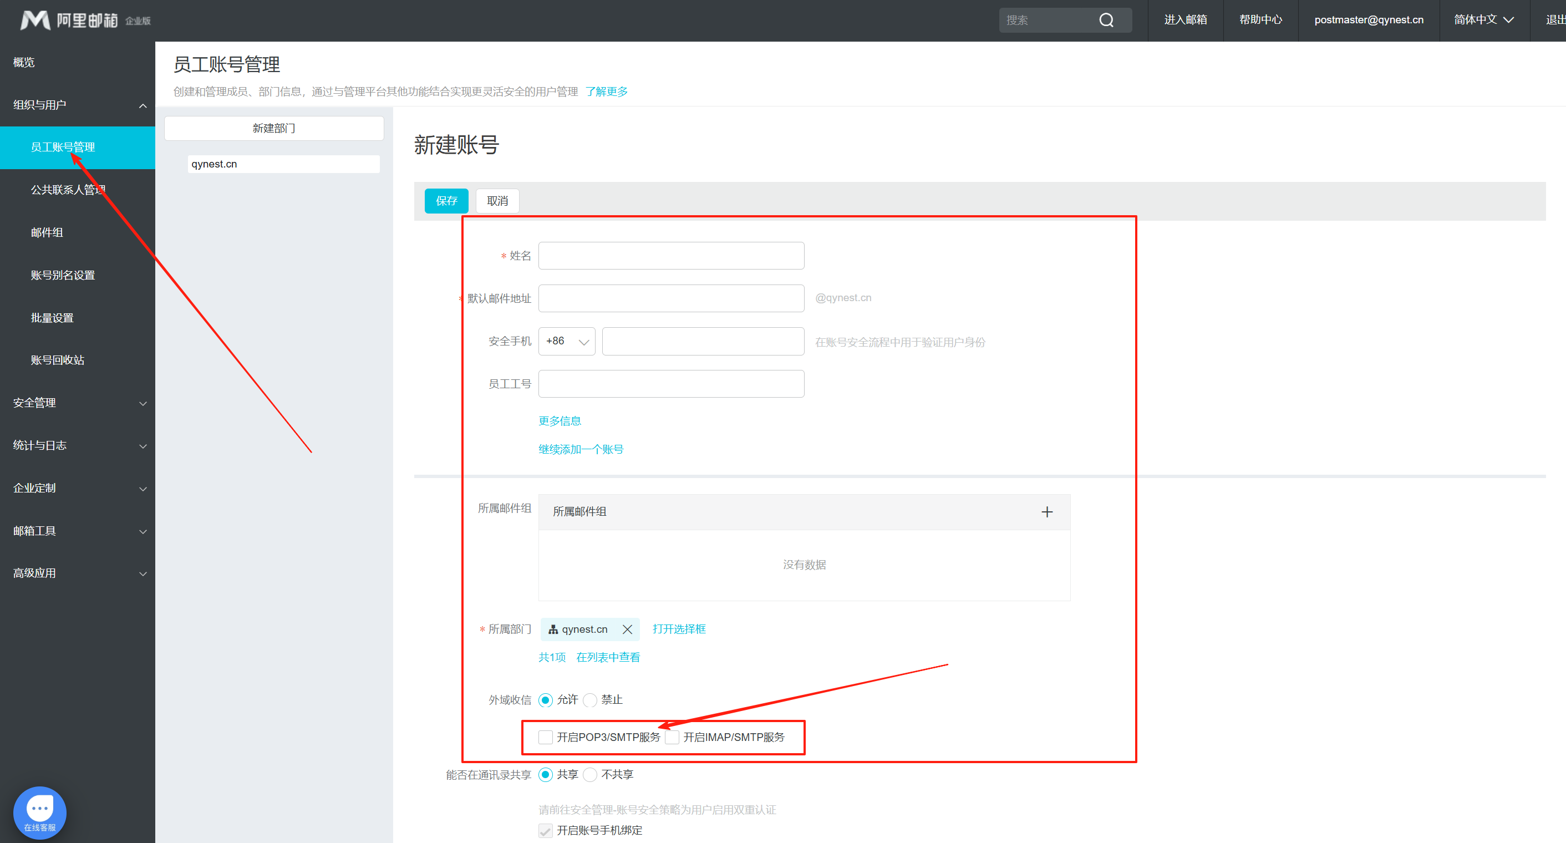Click the organization icon in qynest.cn tag
1566x843 pixels.
coord(553,629)
